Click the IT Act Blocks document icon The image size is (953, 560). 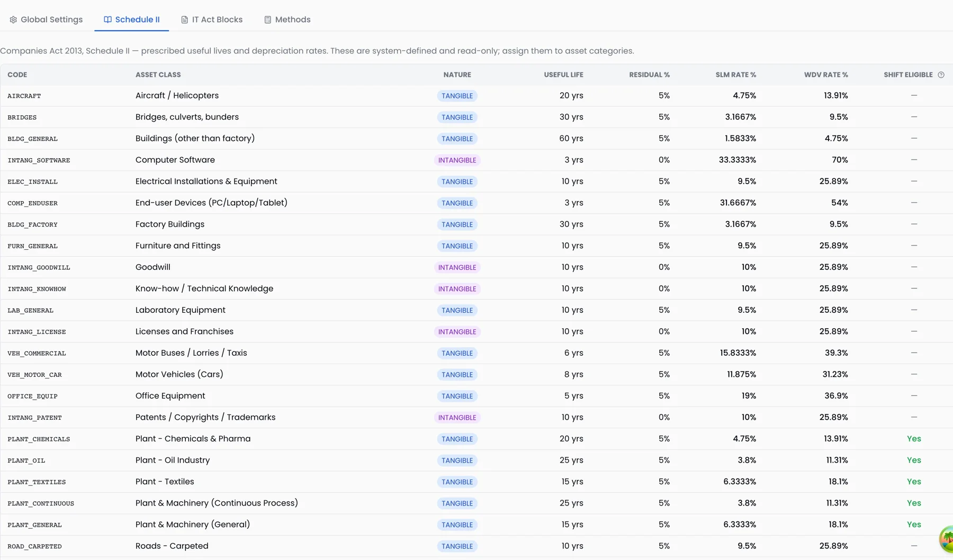point(184,20)
